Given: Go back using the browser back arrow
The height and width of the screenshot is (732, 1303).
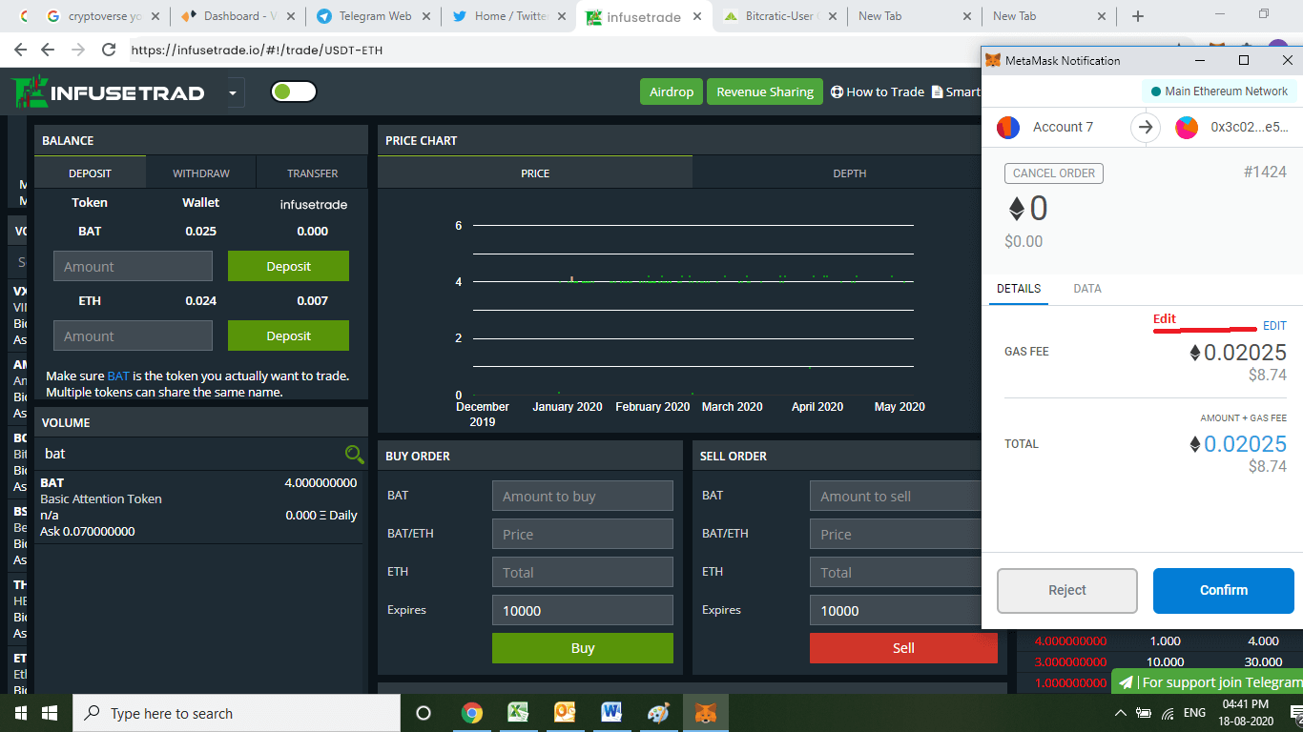Looking at the screenshot, I should (21, 50).
